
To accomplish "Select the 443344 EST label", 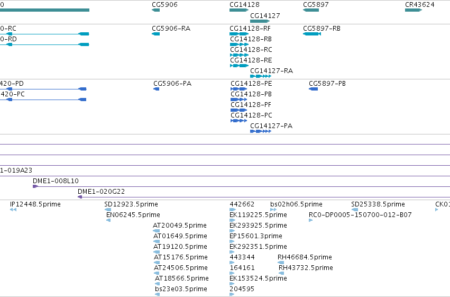I will [x=242, y=257].
